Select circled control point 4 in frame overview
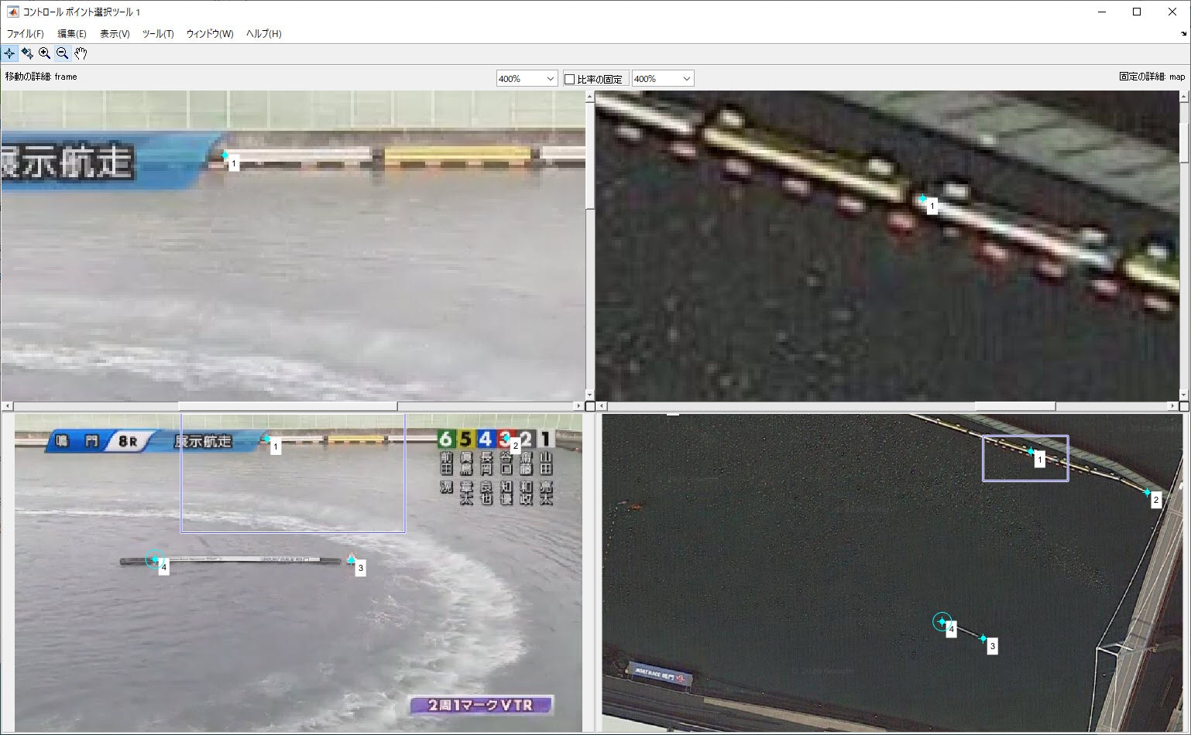Viewport: 1191px width, 735px height. tap(155, 559)
